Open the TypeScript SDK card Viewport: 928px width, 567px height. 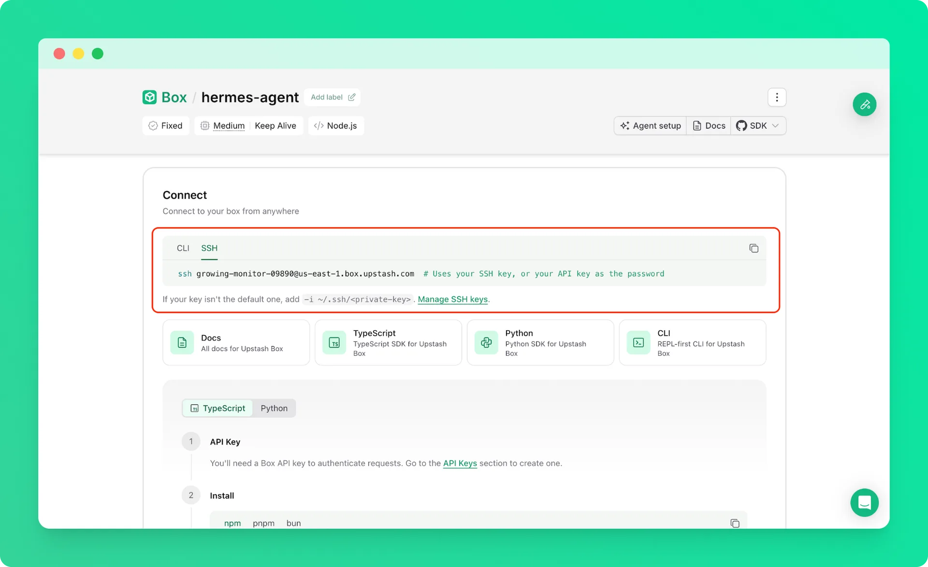tap(388, 342)
